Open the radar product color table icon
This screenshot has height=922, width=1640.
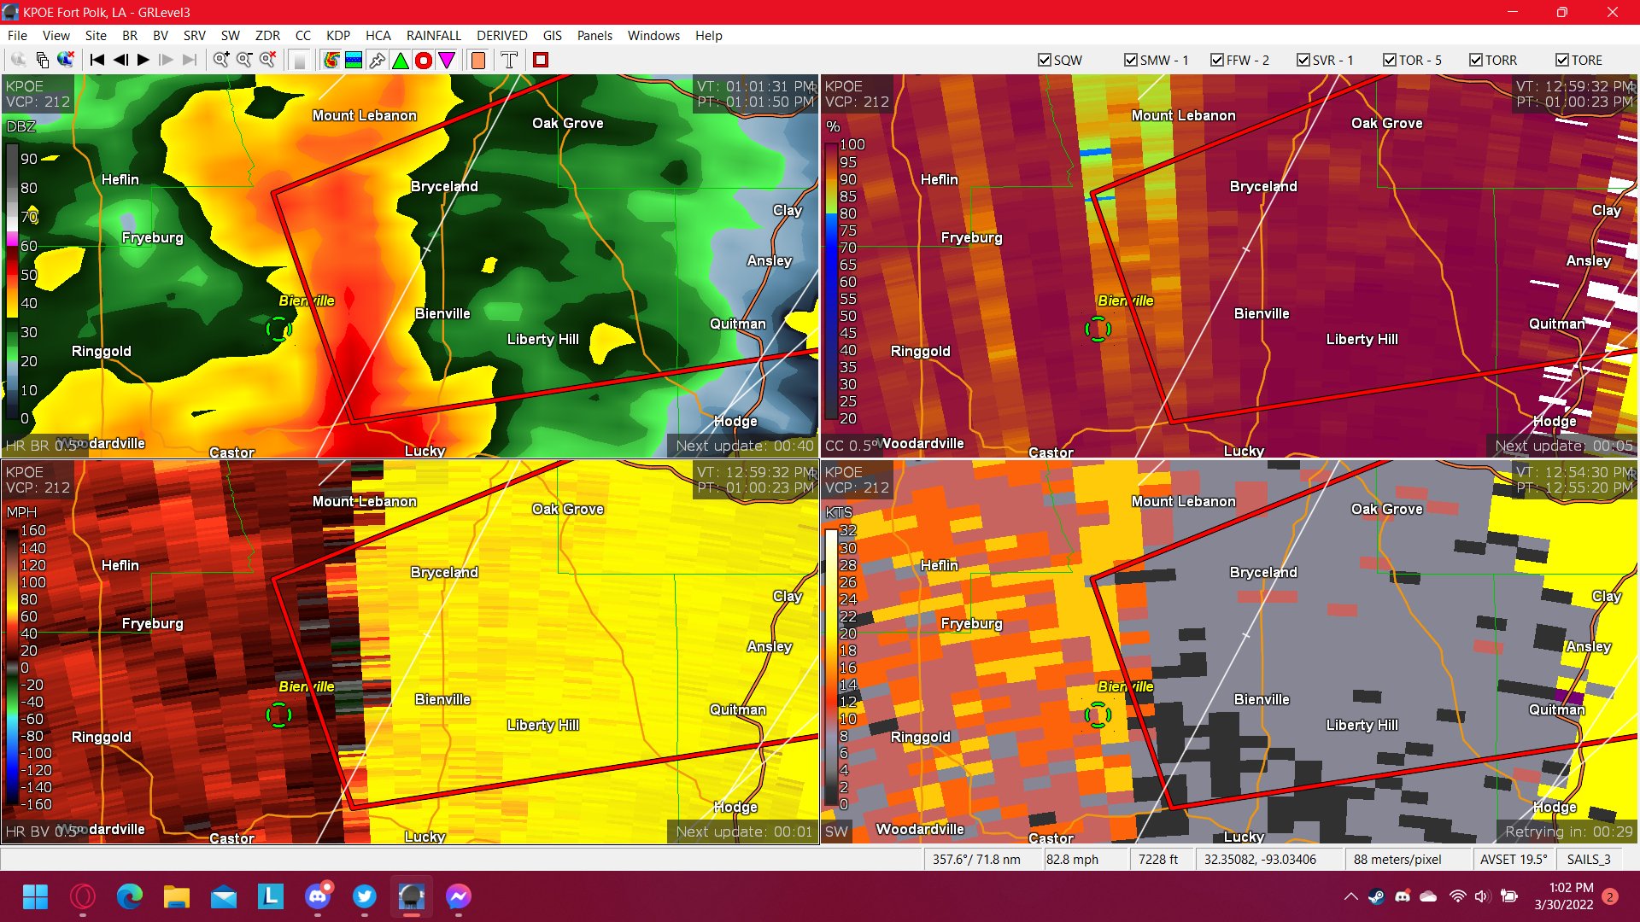pos(331,60)
